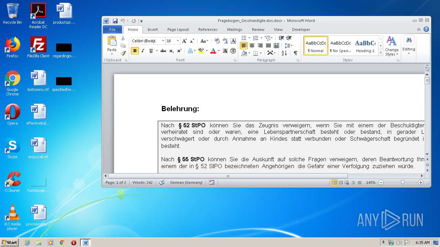
Task: Apply the No Spacing style
Action: coord(340,46)
